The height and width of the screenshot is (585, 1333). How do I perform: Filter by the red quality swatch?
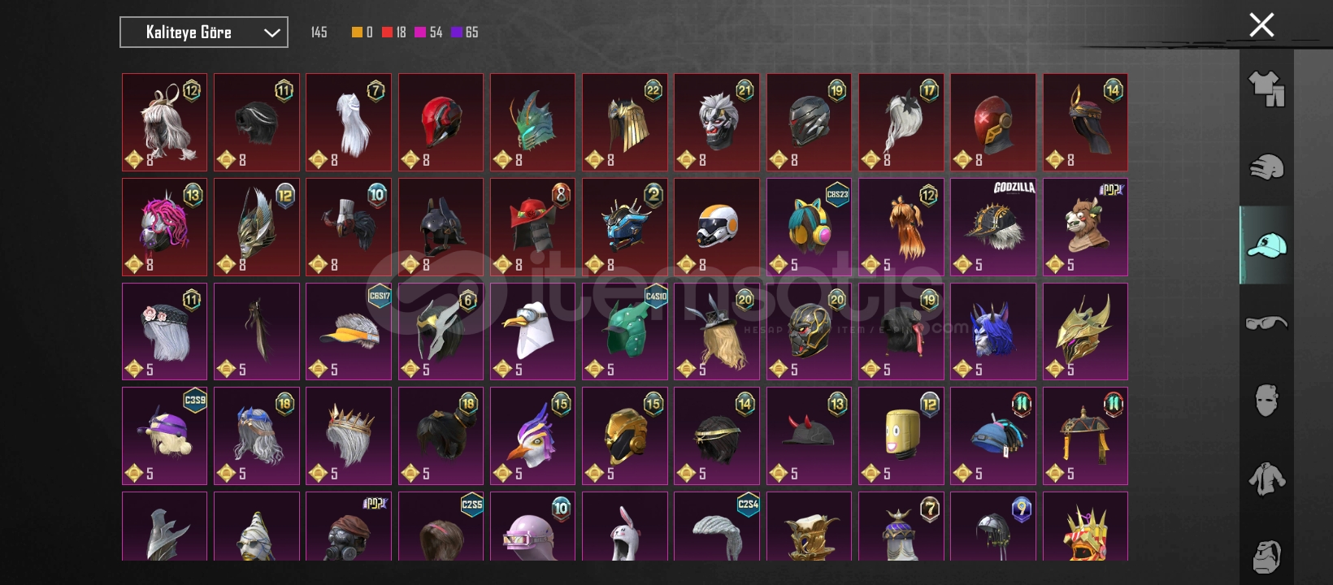pos(387,32)
